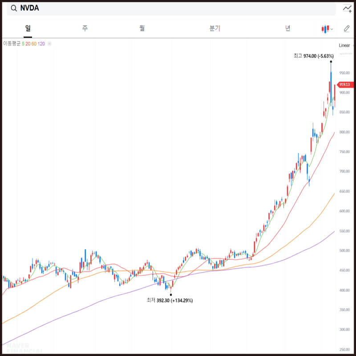Viewport: 356px width, 356px height.
Task: Toggle the orange 60-day moving average
Action: point(34,44)
